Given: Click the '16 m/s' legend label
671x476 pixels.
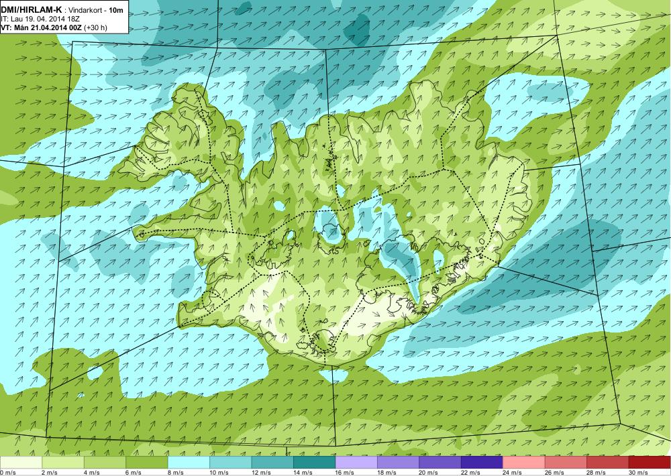Looking at the screenshot, I should [345, 473].
